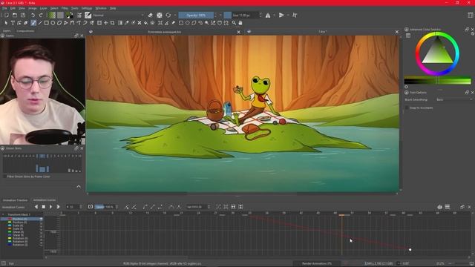
Task: Select the Pan hand tool
Action: tap(240, 23)
